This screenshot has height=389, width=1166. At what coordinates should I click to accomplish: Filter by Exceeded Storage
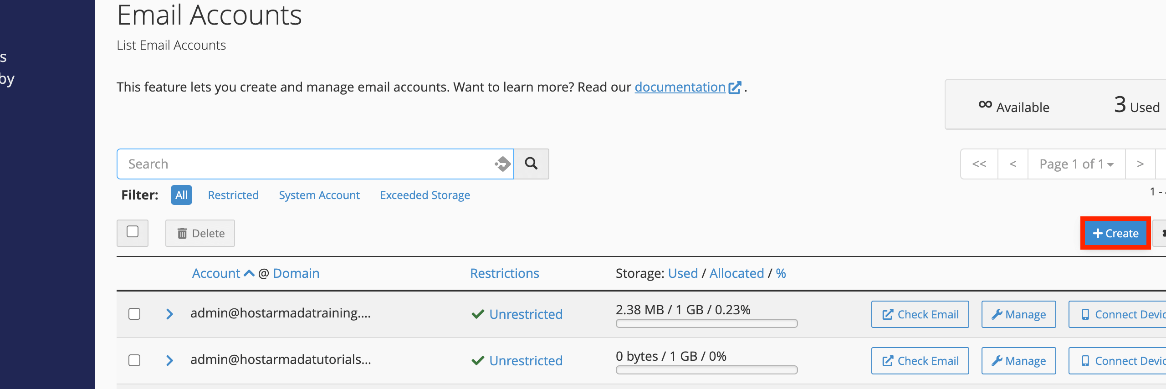click(x=425, y=195)
